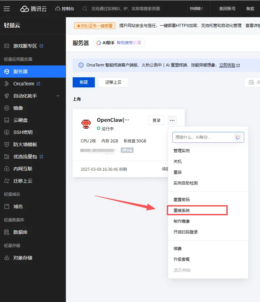Click the 运行中 status text
This screenshot has height=302, width=260.
tap(108, 129)
